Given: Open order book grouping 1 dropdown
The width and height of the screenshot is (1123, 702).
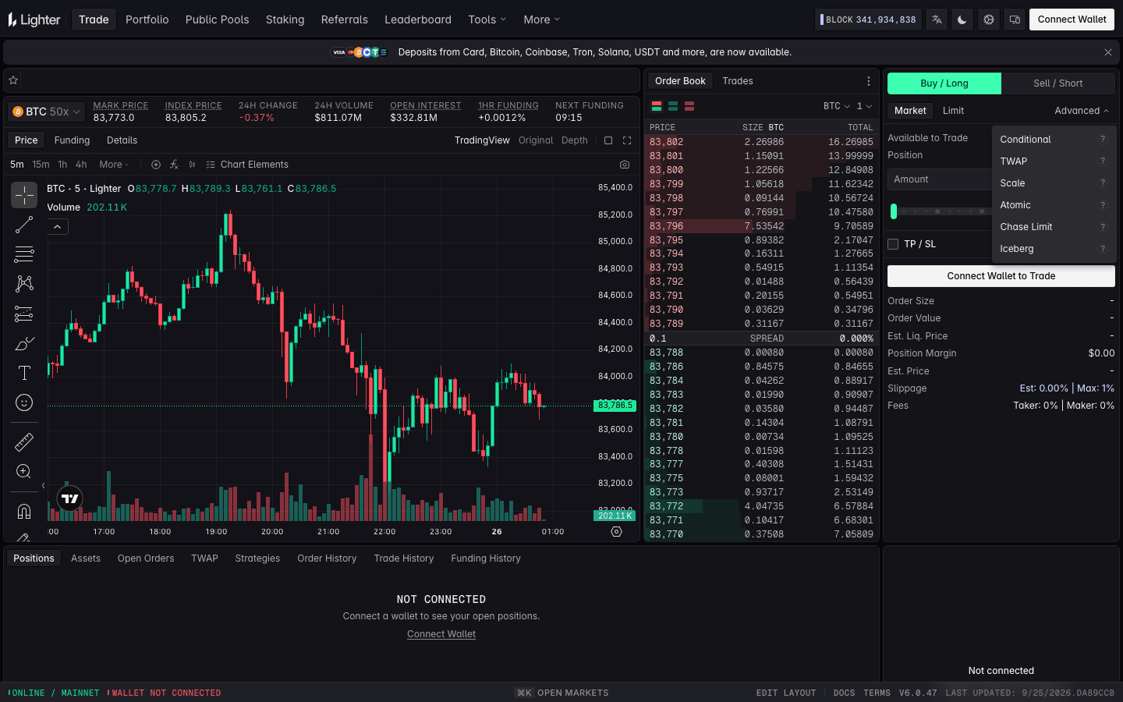Looking at the screenshot, I should coord(864,106).
